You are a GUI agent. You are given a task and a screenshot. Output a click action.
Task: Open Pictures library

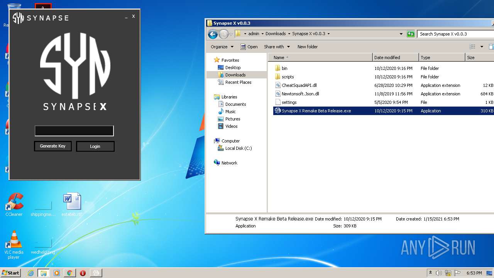coord(233,119)
